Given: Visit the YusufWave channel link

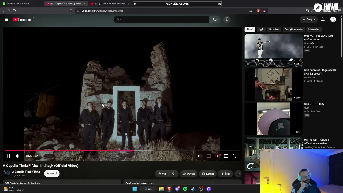Looking at the screenshot, I should (x=309, y=77).
